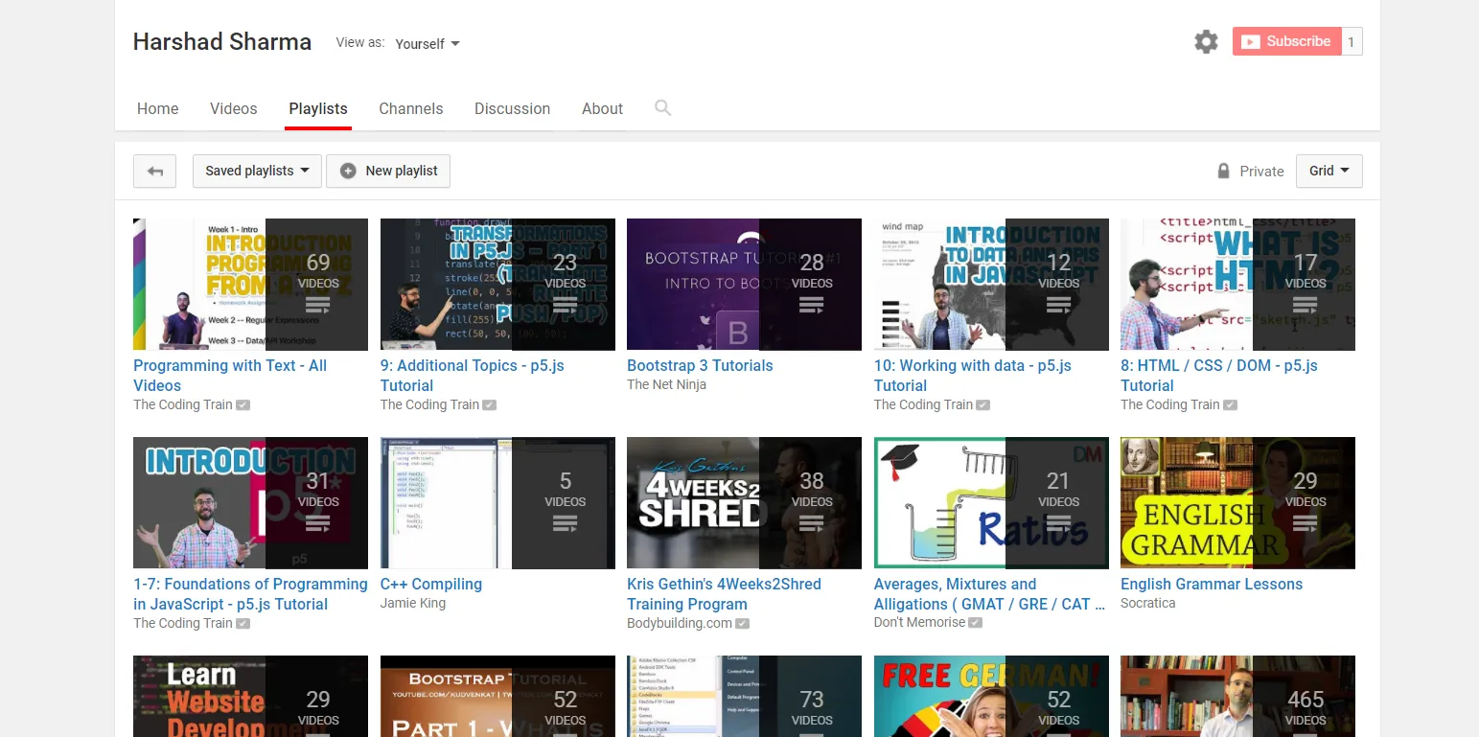The width and height of the screenshot is (1479, 737).
Task: Click the Harshad Sharma channel title
Action: click(x=222, y=42)
